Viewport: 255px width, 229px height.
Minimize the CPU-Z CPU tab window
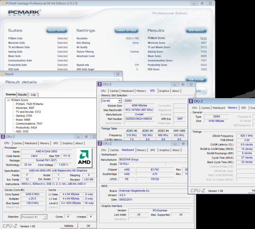[x=78, y=137]
